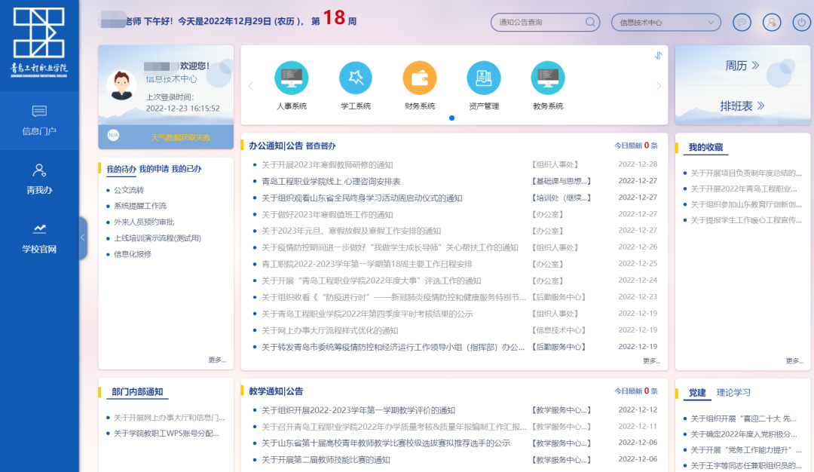Click the user profile icon at top right
Viewport: 814px width, 472px height.
771,22
